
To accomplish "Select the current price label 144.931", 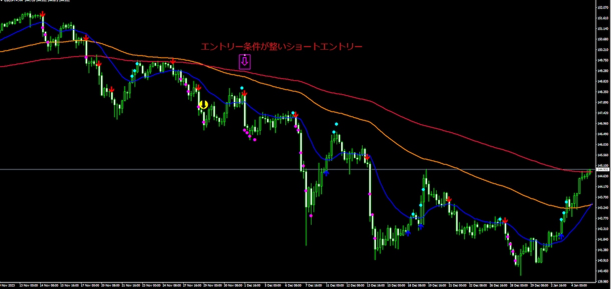I will tap(603, 170).
